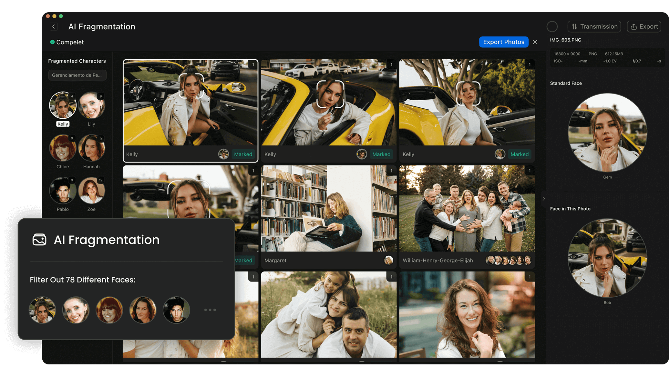Click three dots to show more faces
The height and width of the screenshot is (376, 669).
210,310
